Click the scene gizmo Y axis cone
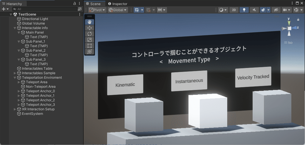 point(289,23)
